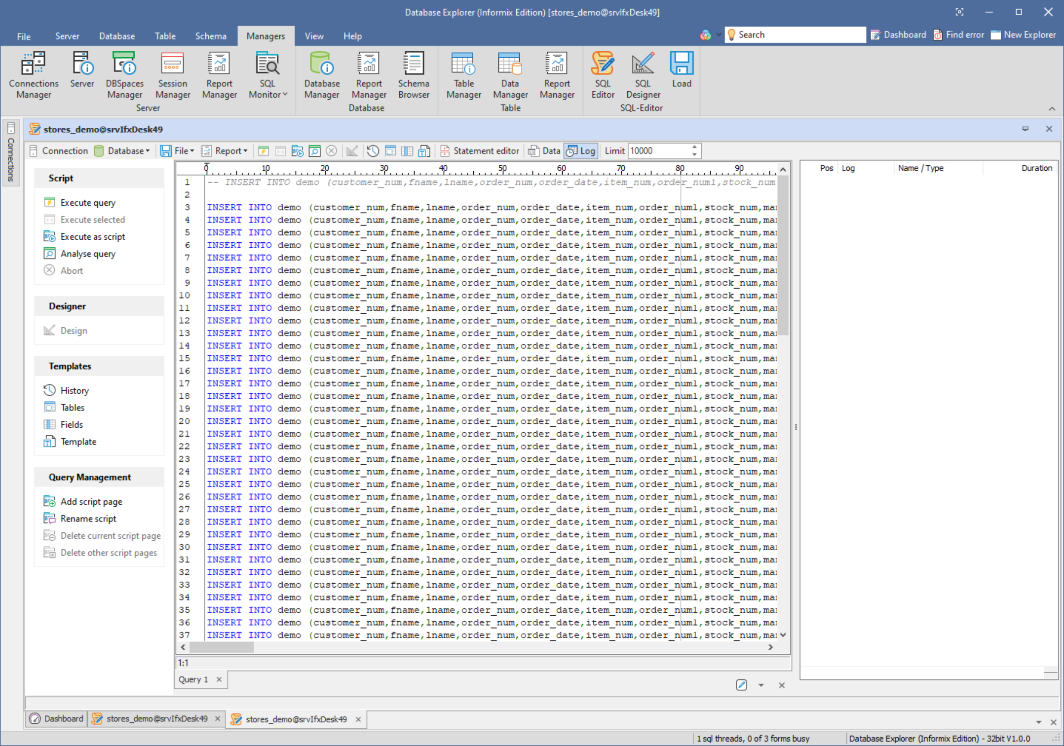This screenshot has height=746, width=1064.
Task: Open the Connections side panel tab
Action: coord(11,152)
